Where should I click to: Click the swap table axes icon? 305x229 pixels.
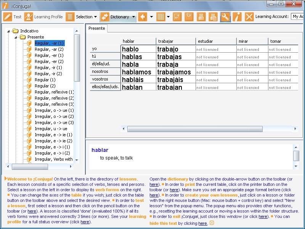tap(177, 17)
